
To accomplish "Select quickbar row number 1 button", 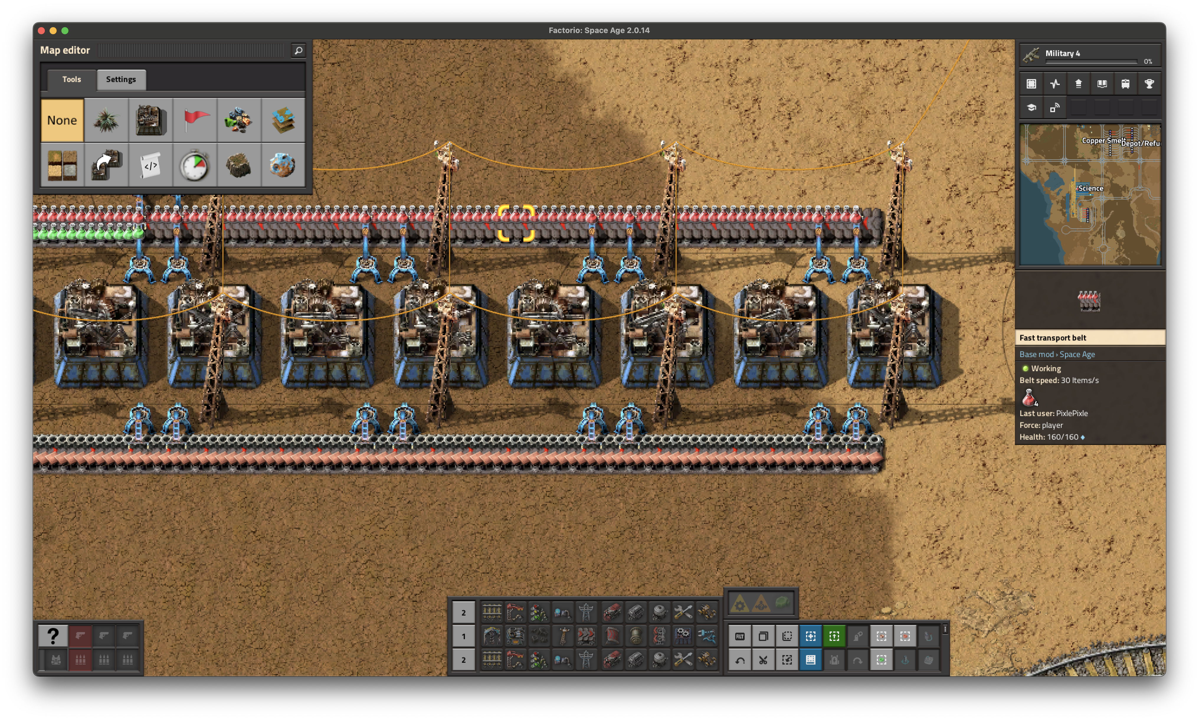I will (x=463, y=636).
